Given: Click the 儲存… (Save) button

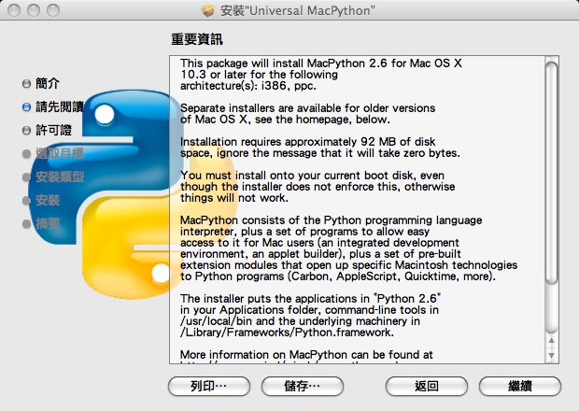Looking at the screenshot, I should 303,387.
